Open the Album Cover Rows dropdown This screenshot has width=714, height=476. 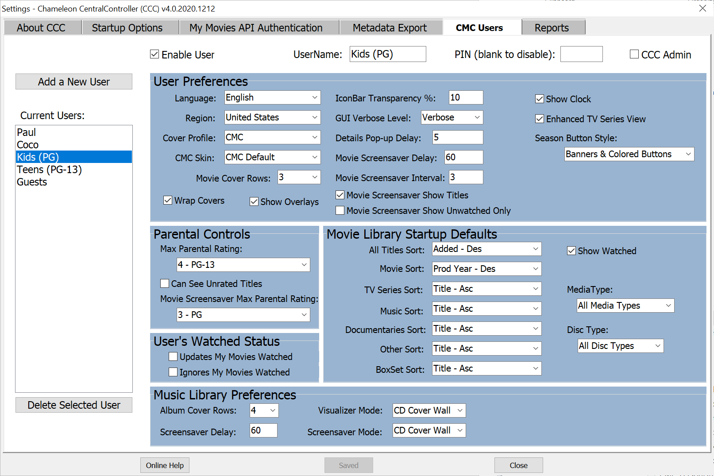(264, 410)
